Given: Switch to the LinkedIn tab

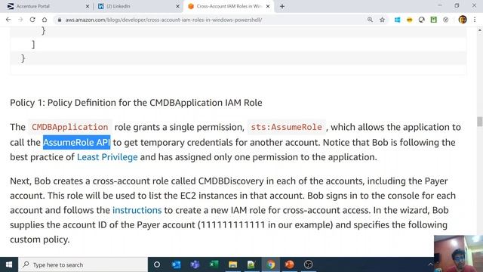Looking at the screenshot, I should [x=139, y=6].
